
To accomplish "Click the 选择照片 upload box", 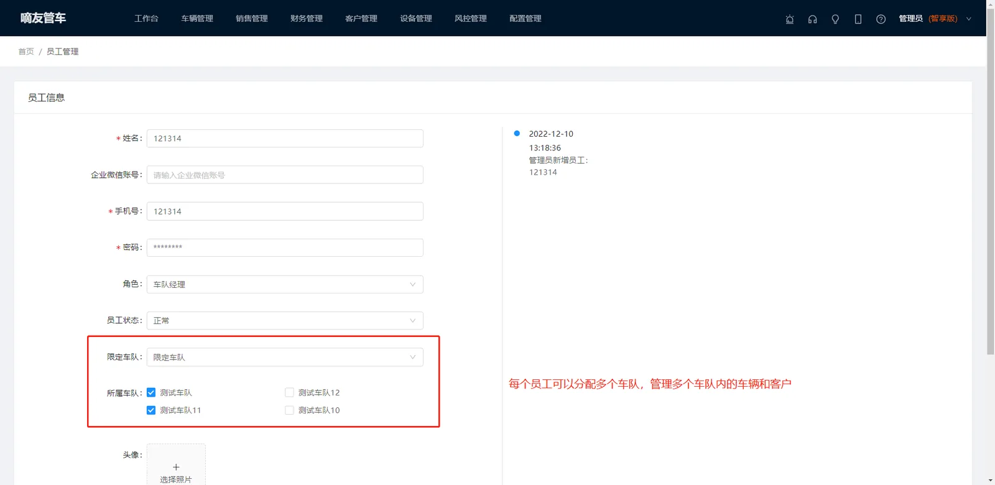I will click(176, 465).
